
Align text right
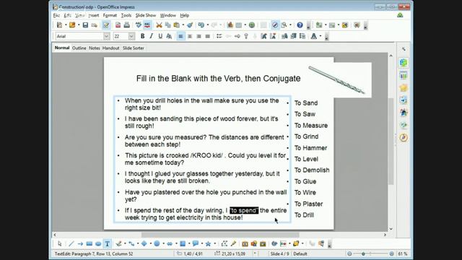click(x=199, y=36)
